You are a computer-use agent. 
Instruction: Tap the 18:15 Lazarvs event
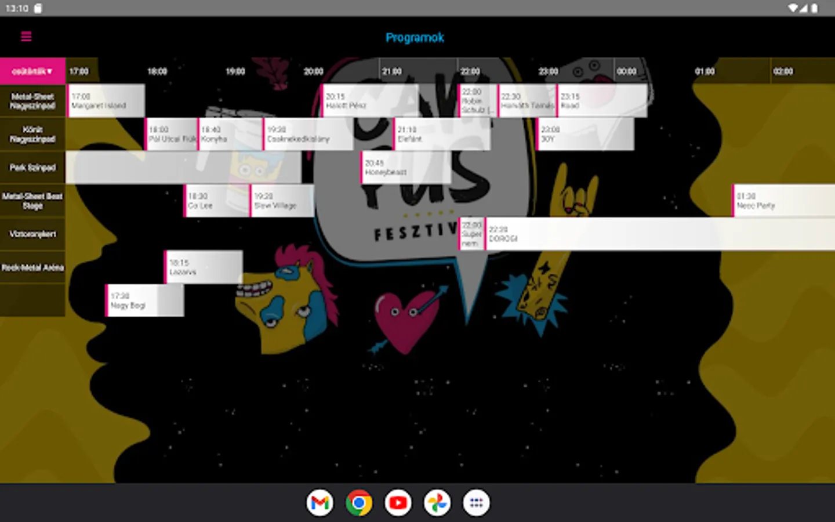click(204, 267)
